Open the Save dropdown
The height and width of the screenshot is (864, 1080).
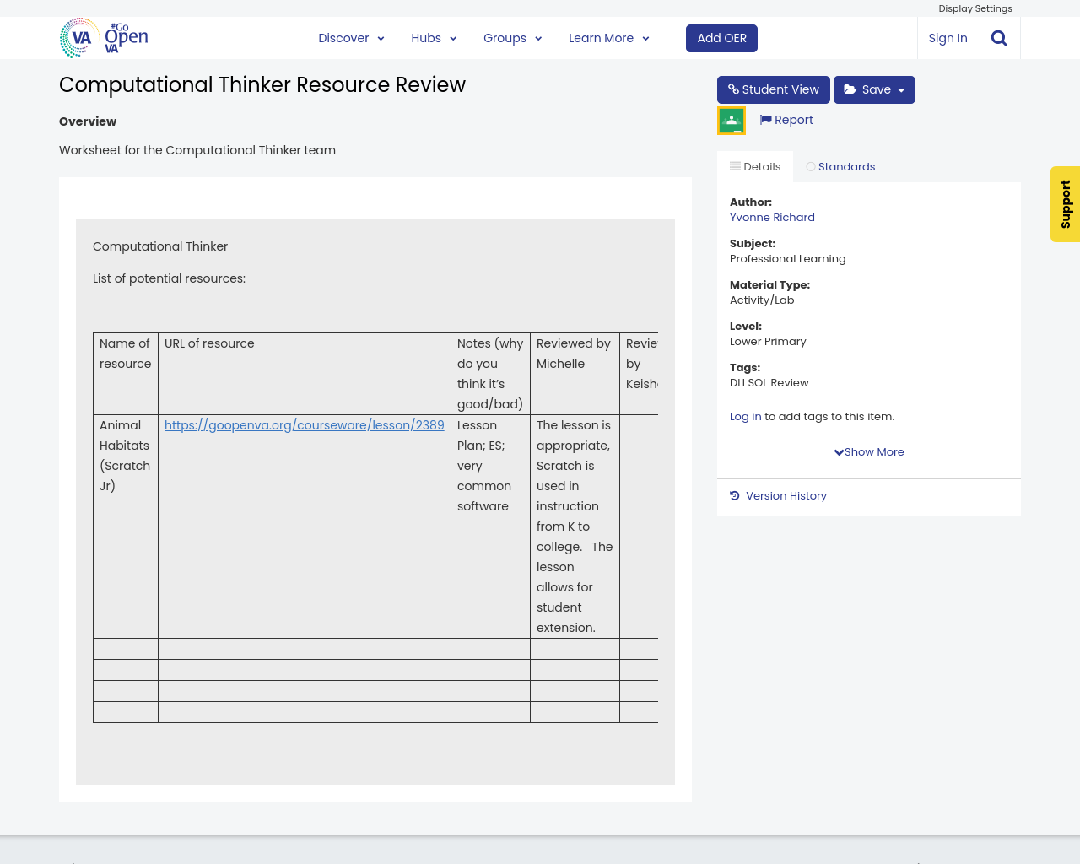click(874, 89)
